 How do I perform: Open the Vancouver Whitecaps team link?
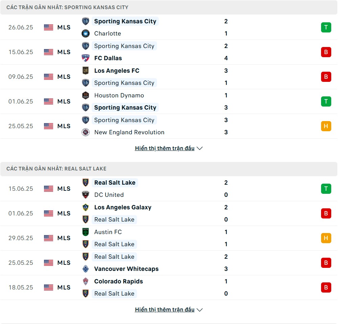click(x=126, y=269)
